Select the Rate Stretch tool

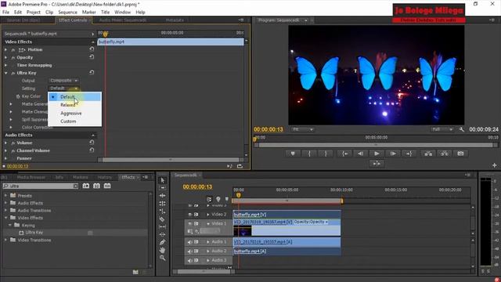[162, 211]
